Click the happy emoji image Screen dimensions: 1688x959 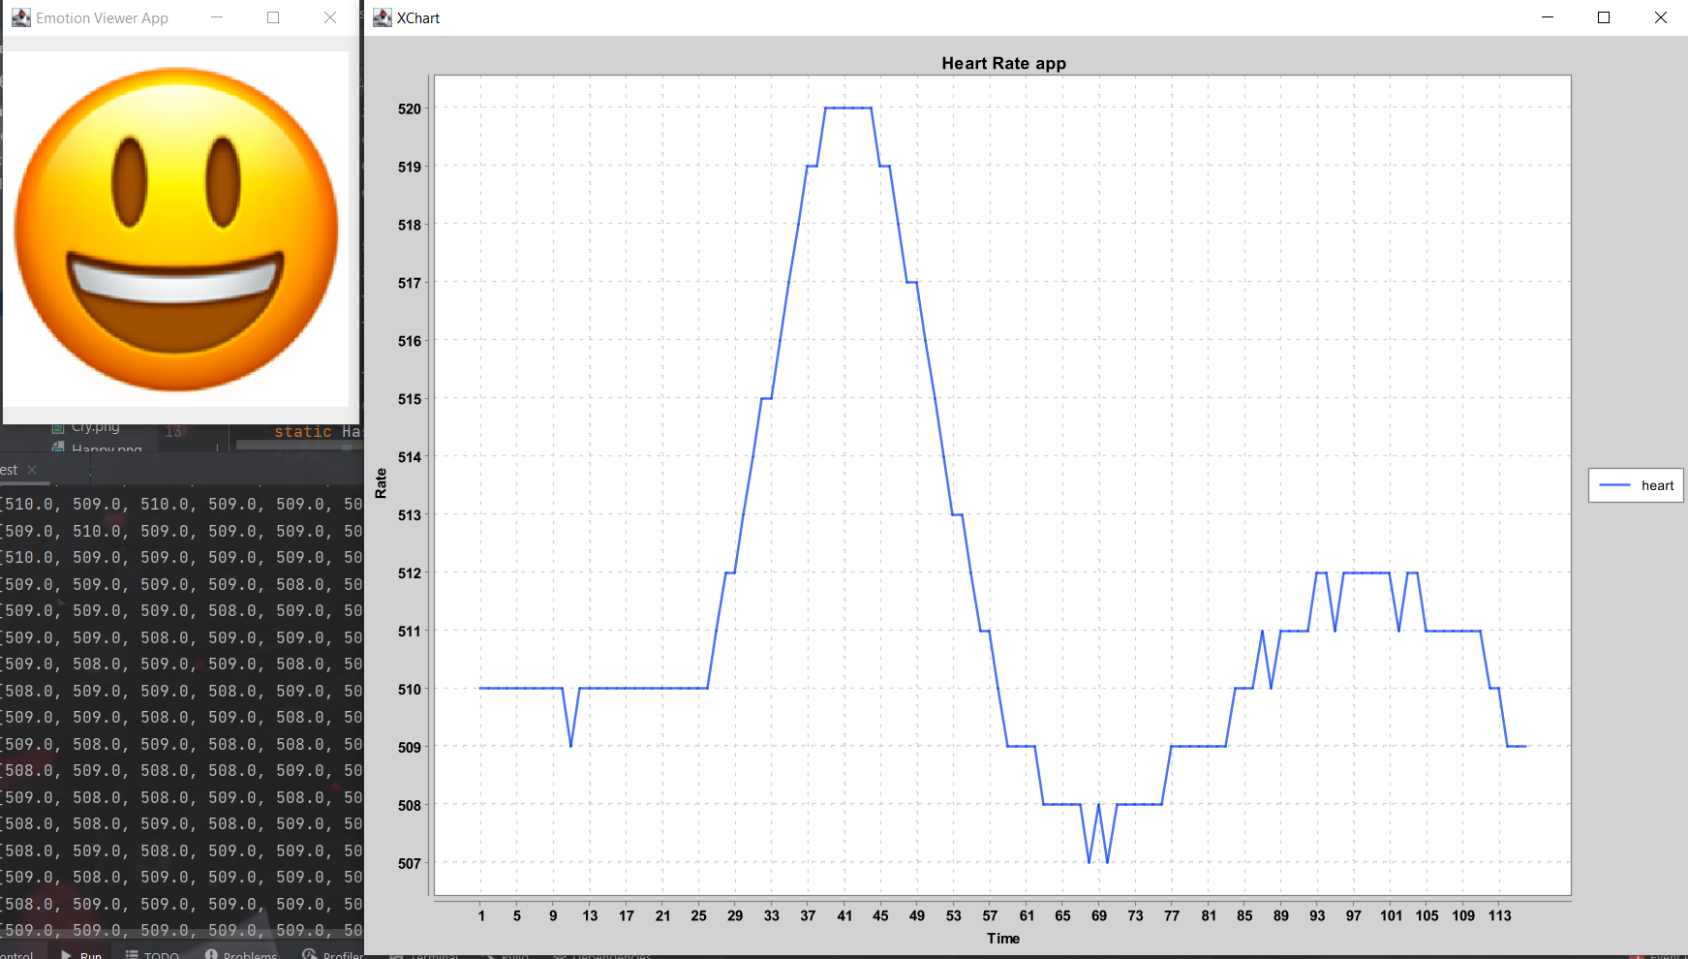click(176, 229)
